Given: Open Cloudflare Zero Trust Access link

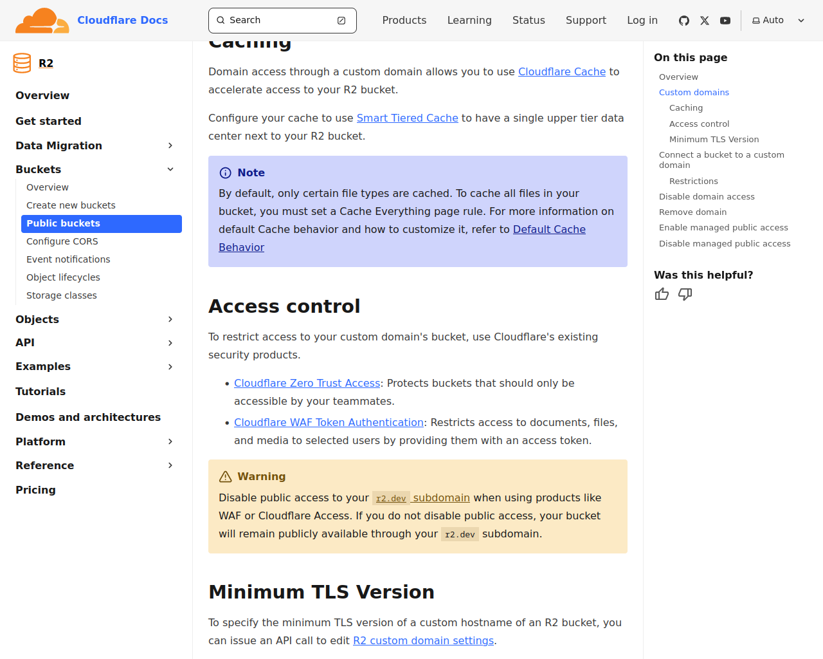Looking at the screenshot, I should point(307,383).
